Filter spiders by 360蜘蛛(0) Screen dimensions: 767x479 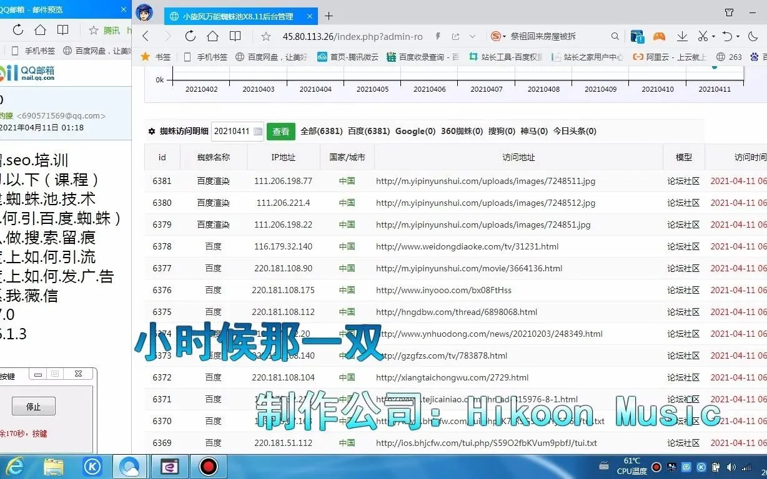coord(462,132)
